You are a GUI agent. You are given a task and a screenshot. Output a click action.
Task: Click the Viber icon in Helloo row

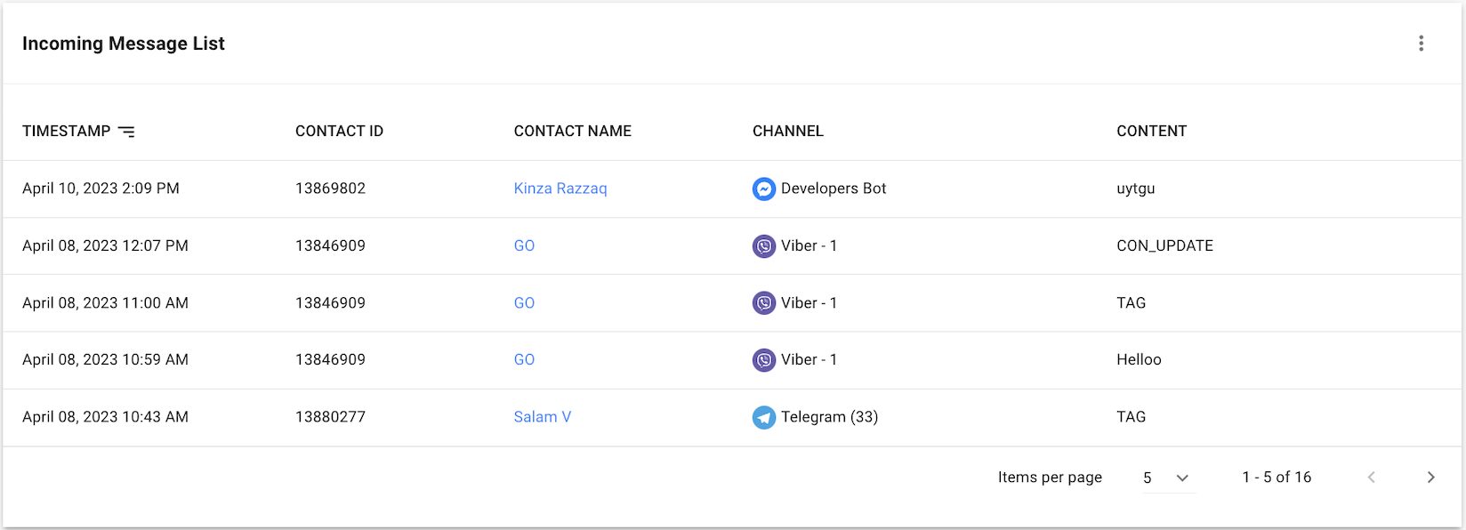click(763, 360)
